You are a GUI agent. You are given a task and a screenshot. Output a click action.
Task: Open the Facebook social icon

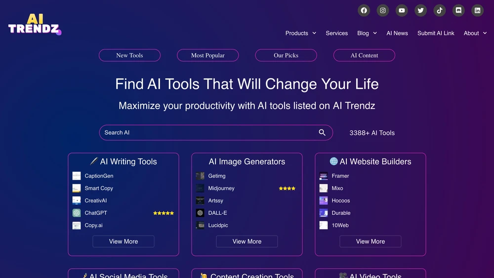click(x=364, y=10)
